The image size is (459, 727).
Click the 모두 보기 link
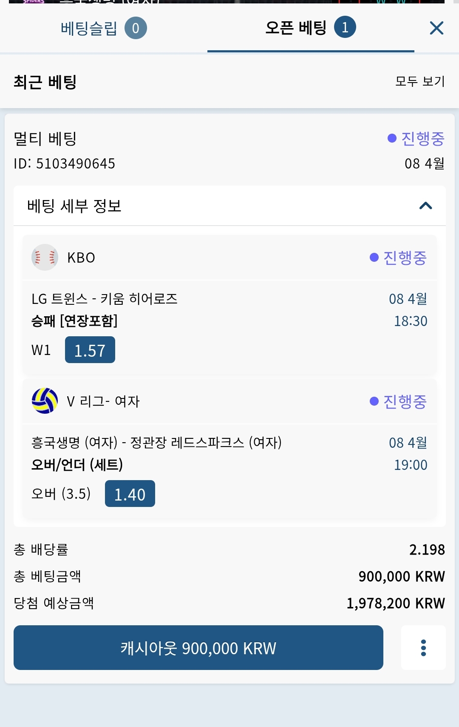point(420,81)
